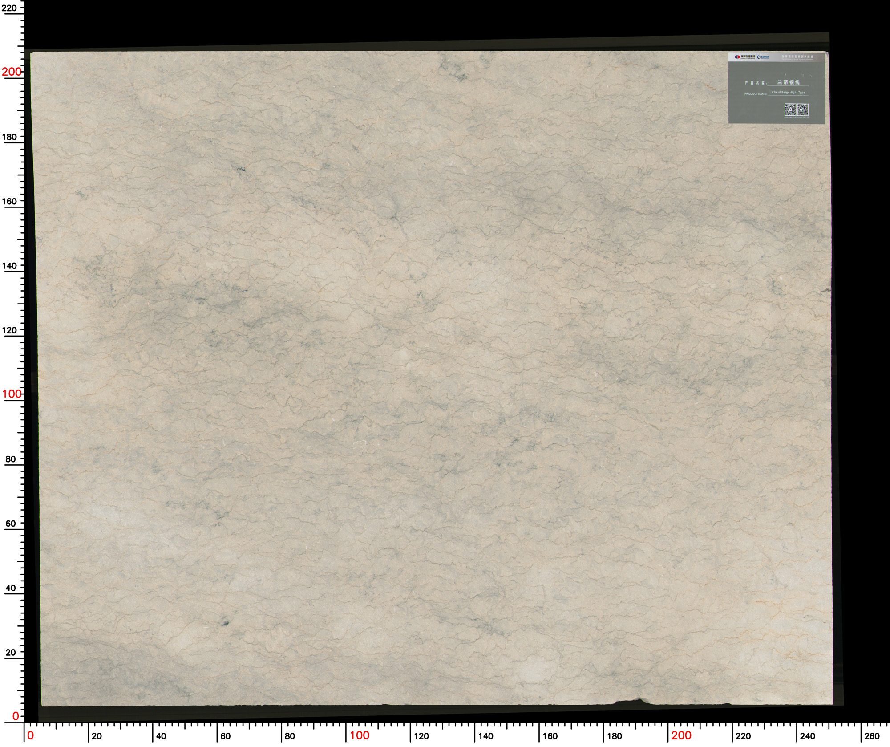890x747 pixels.
Task: Click the 160 mark on vertical ruler
Action: [x=9, y=201]
